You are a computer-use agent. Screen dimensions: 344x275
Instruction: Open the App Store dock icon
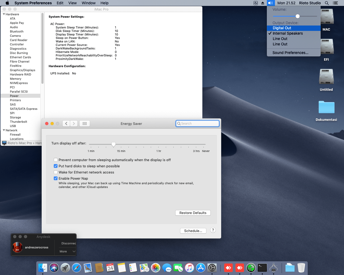point(201,268)
